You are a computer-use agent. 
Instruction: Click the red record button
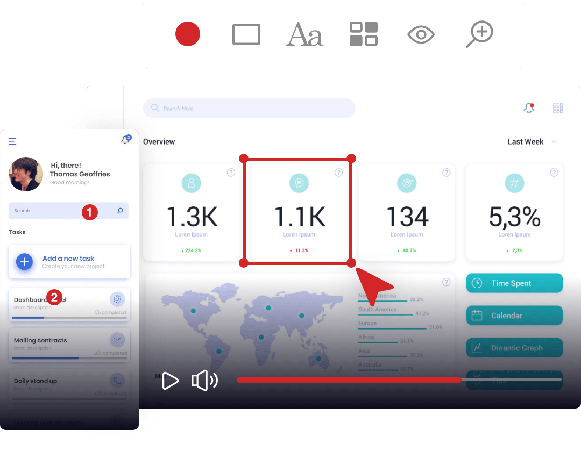pyautogui.click(x=188, y=34)
